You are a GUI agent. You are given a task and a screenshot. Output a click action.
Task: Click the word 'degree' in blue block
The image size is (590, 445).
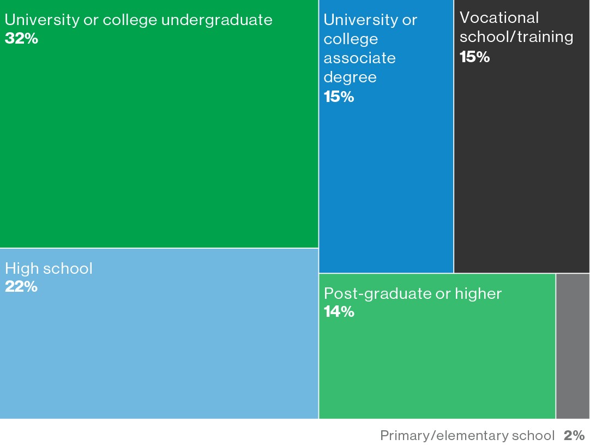tap(350, 77)
